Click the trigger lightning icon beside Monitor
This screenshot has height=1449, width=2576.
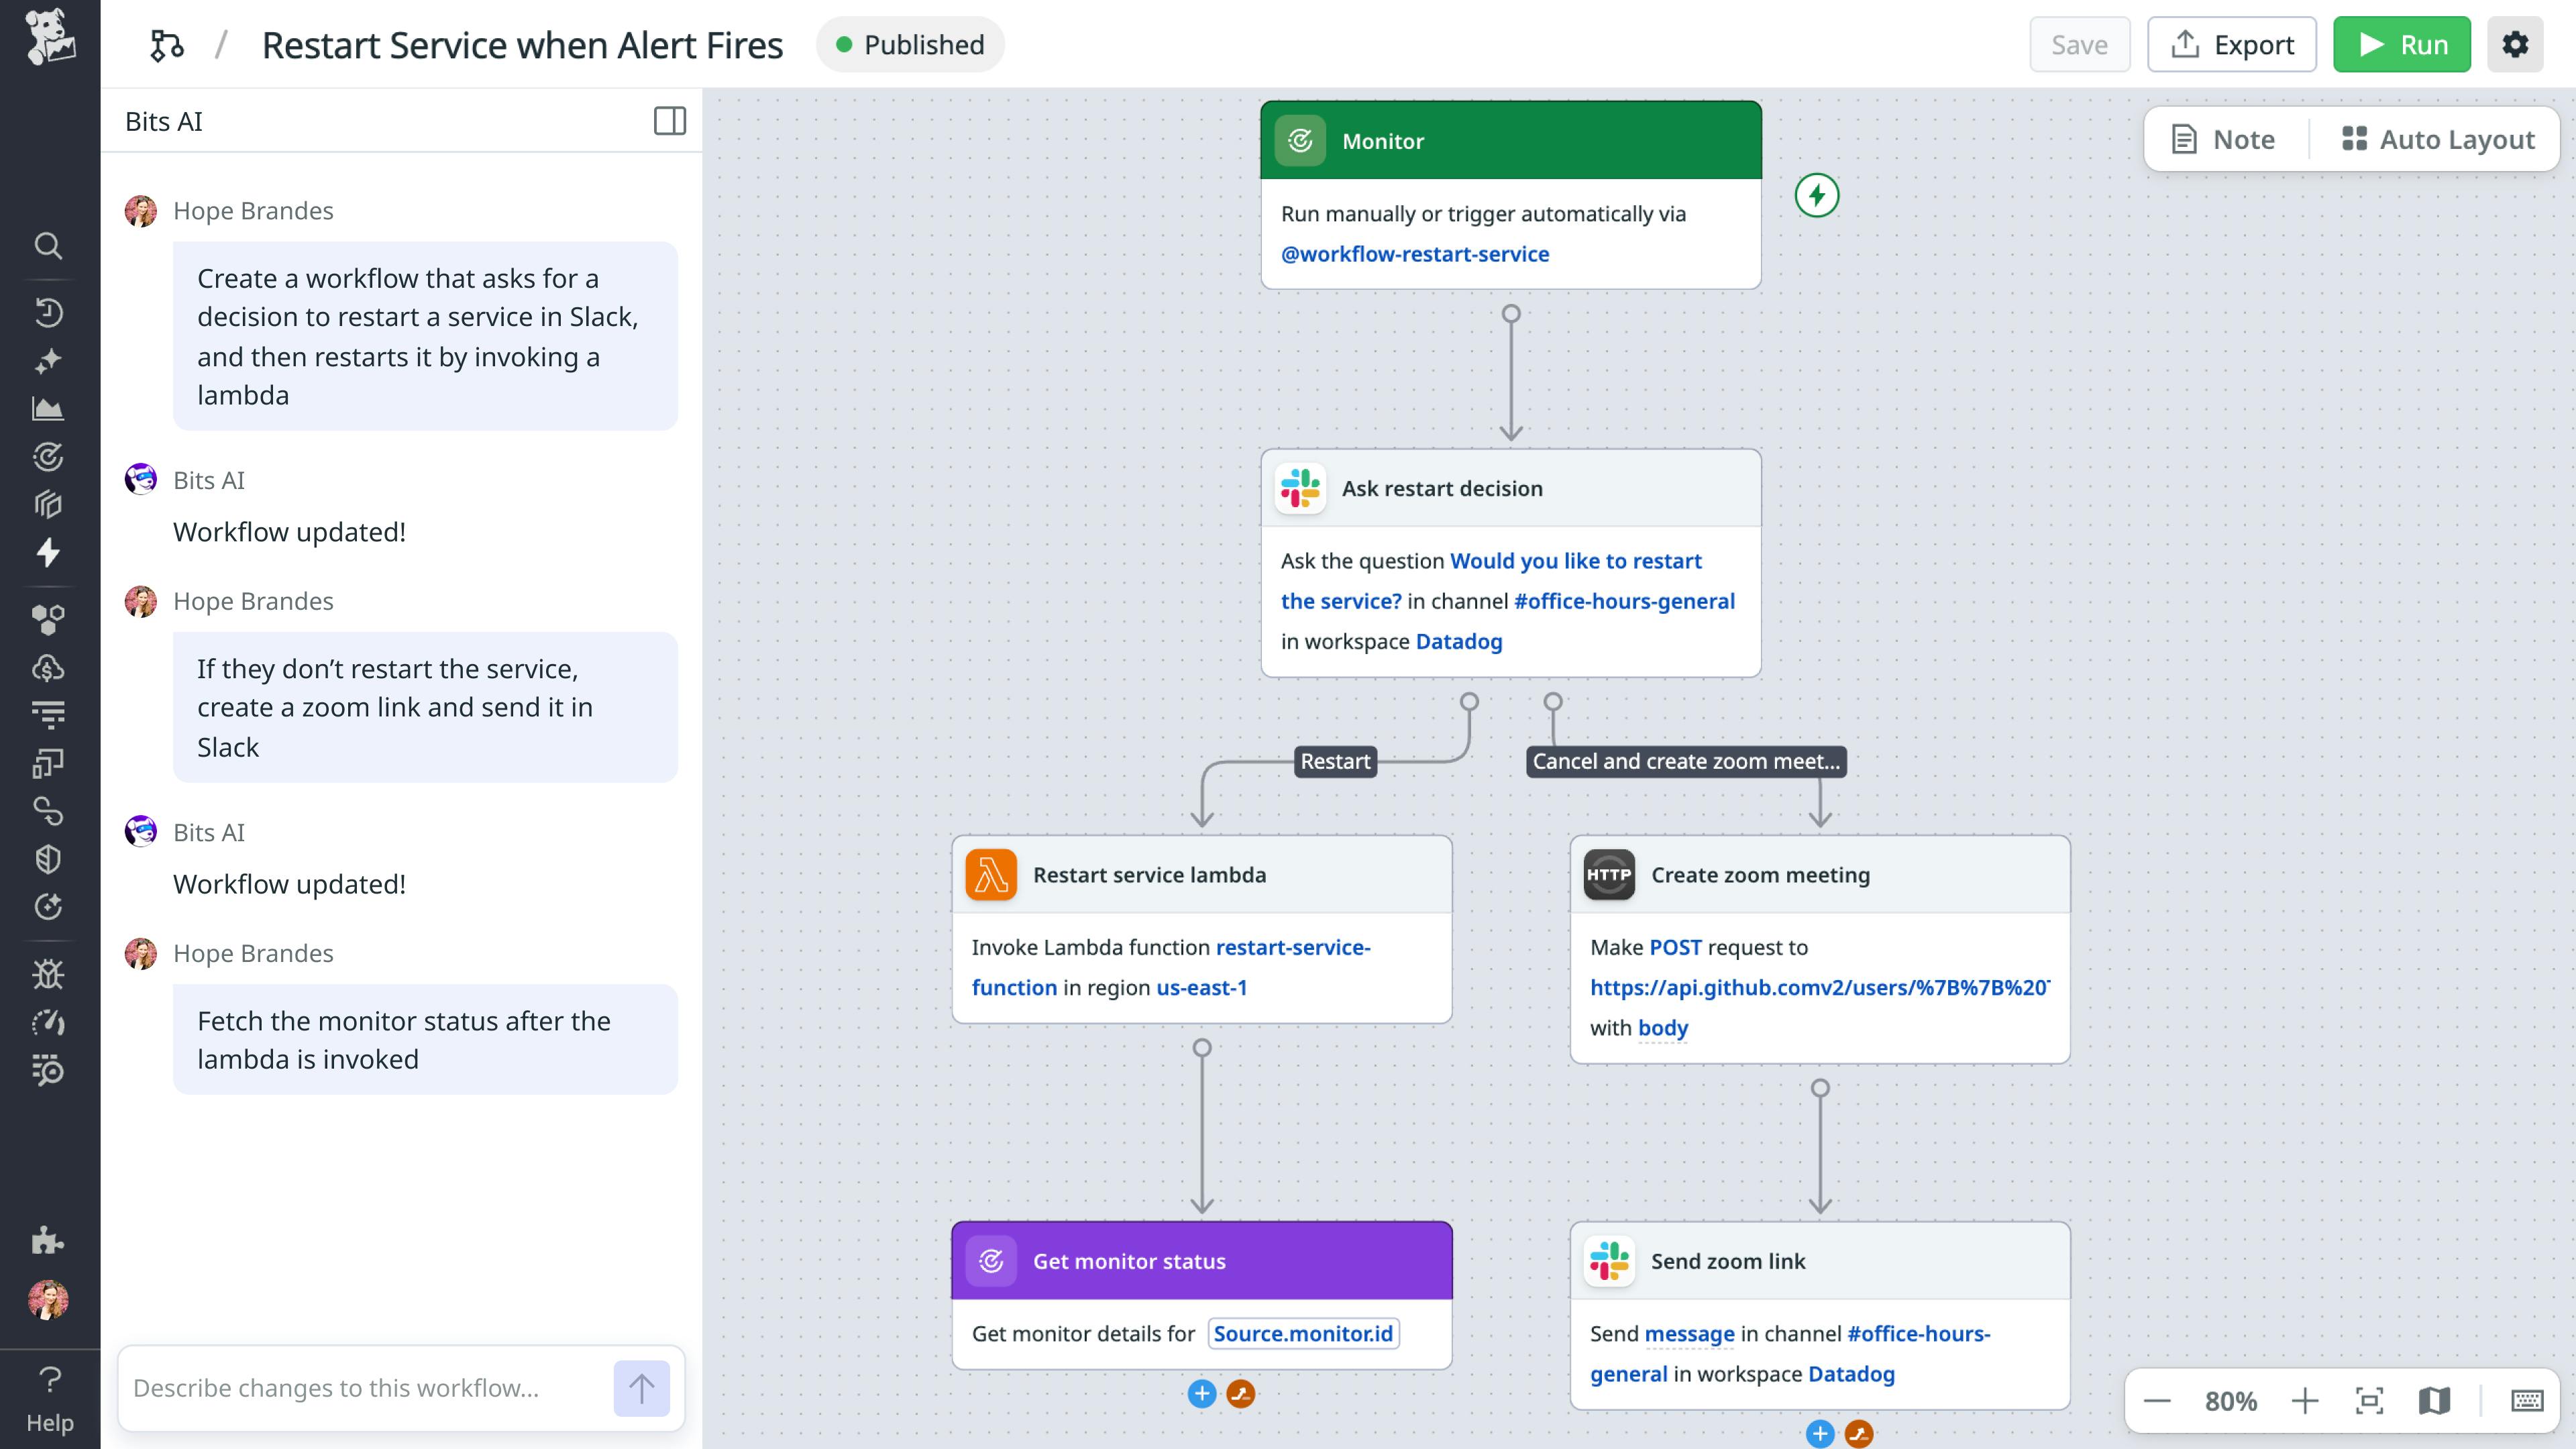[1816, 195]
